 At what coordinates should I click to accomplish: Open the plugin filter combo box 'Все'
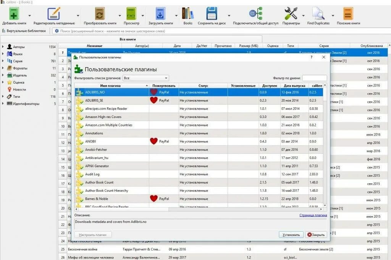click(x=146, y=78)
